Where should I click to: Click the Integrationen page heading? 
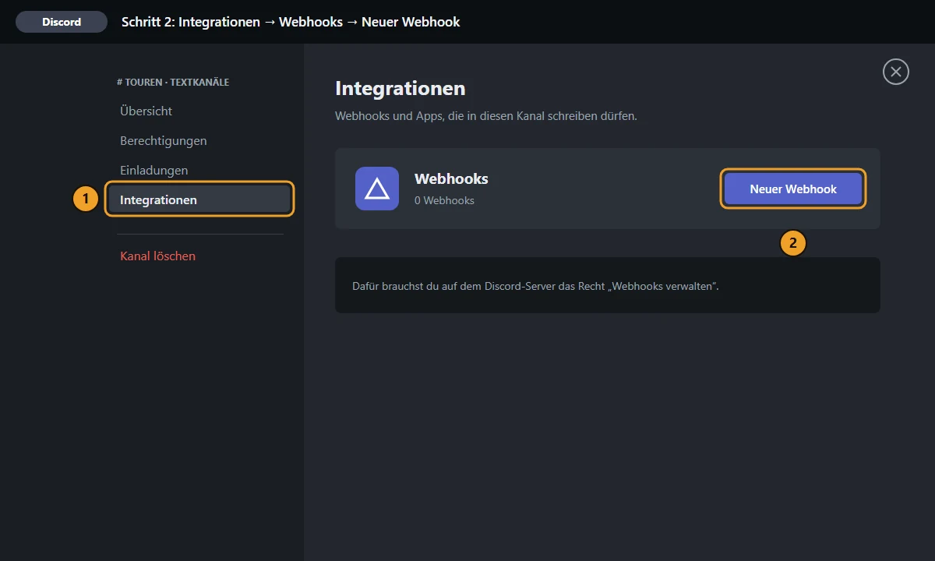[x=400, y=88]
